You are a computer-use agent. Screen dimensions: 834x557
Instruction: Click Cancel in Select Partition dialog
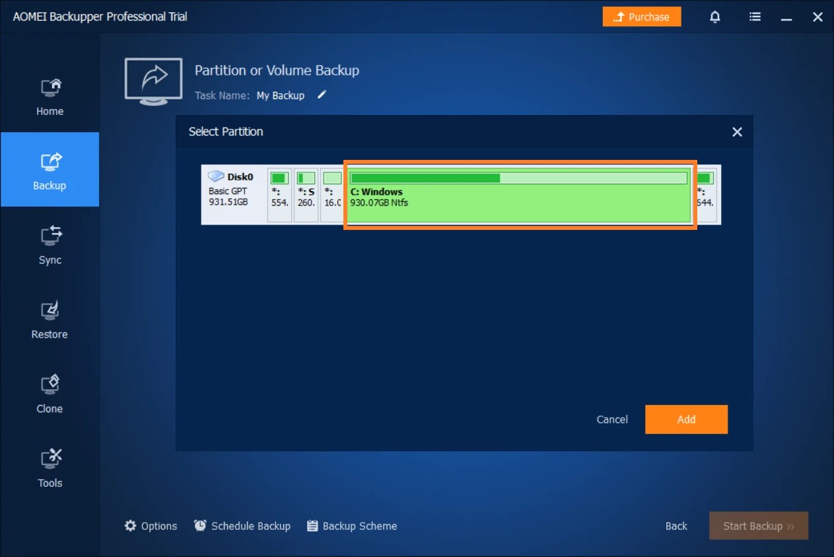tap(612, 420)
